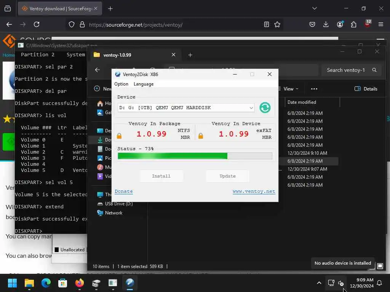Toggle the Details pane in Explorer
The height and width of the screenshot is (292, 390).
click(366, 89)
